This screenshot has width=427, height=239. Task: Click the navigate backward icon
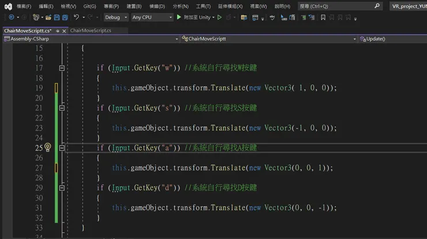(12, 17)
